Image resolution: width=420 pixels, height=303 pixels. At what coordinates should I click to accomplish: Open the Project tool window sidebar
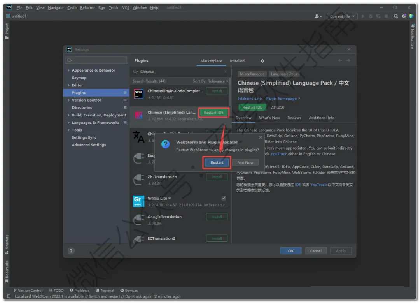[x=7, y=31]
